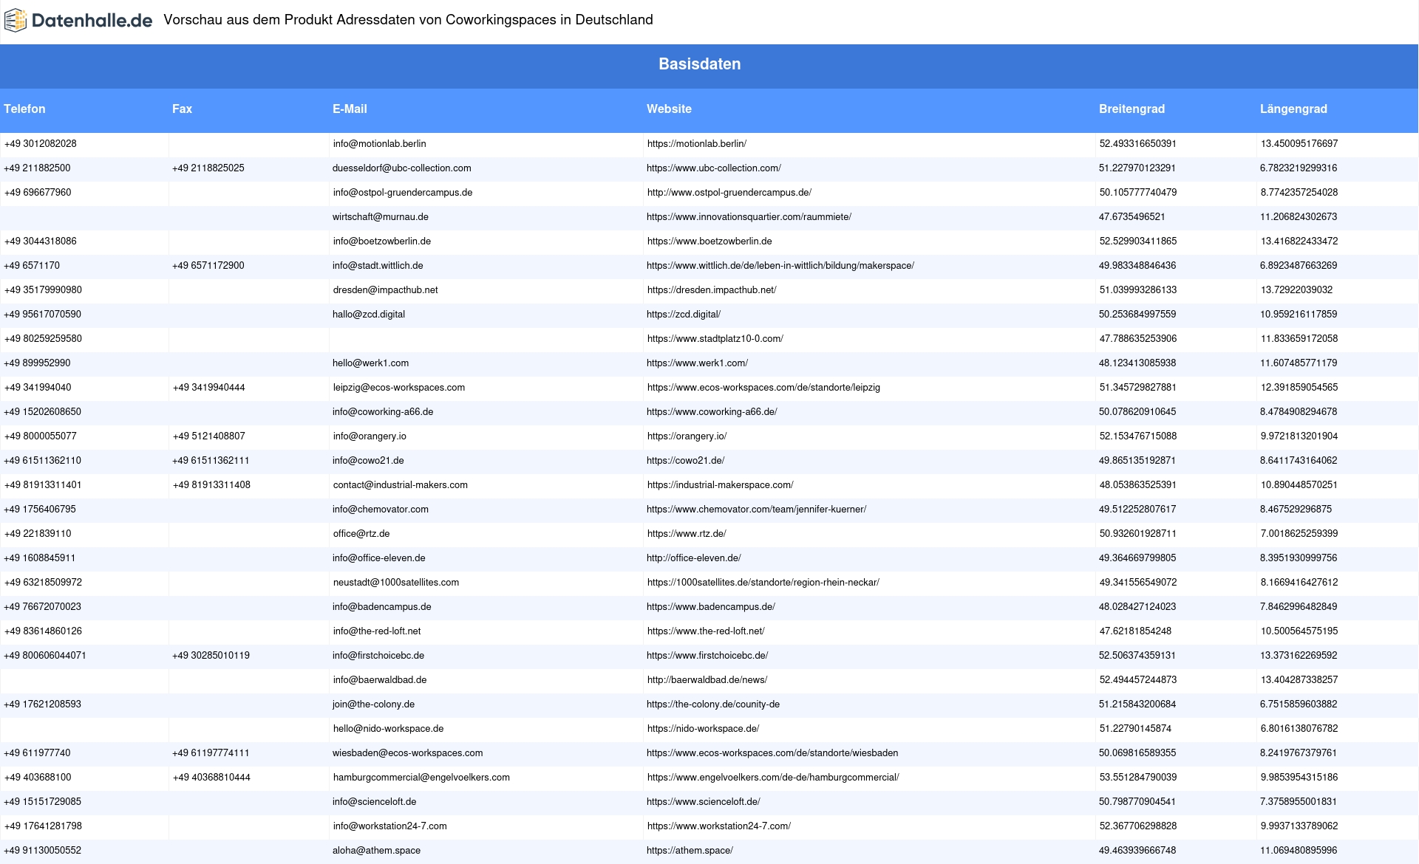The width and height of the screenshot is (1419, 864).
Task: Click the Basisdaten section heading
Action: click(700, 64)
